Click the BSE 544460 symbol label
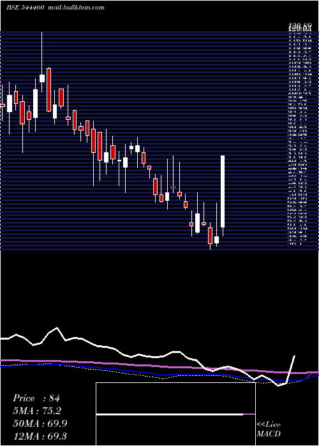This screenshot has width=319, height=446. pyautogui.click(x=25, y=8)
